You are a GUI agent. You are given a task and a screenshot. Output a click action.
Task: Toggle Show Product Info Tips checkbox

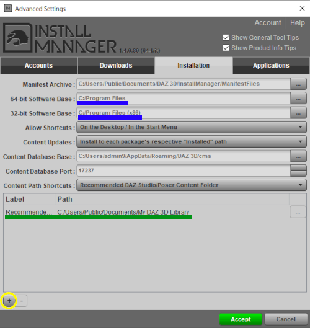[226, 48]
